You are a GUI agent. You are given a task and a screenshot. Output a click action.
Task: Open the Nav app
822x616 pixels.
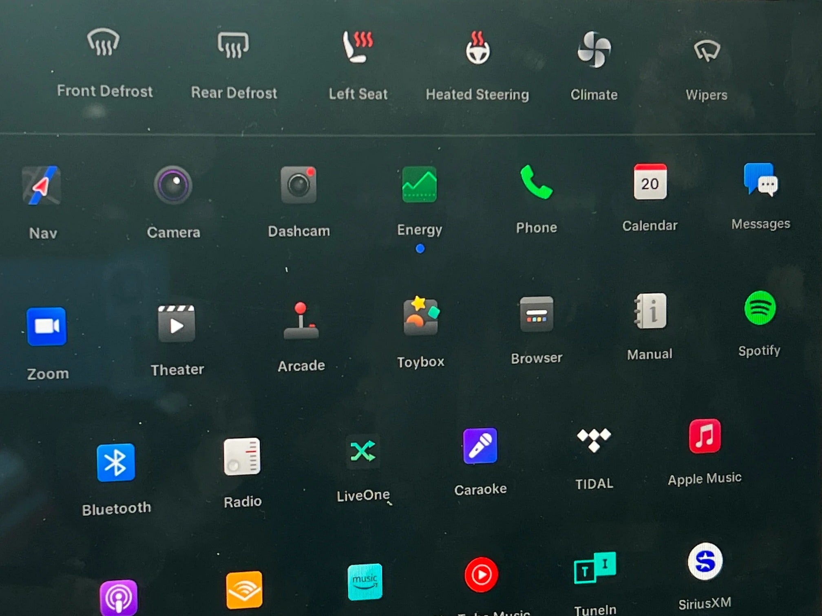[x=42, y=185]
